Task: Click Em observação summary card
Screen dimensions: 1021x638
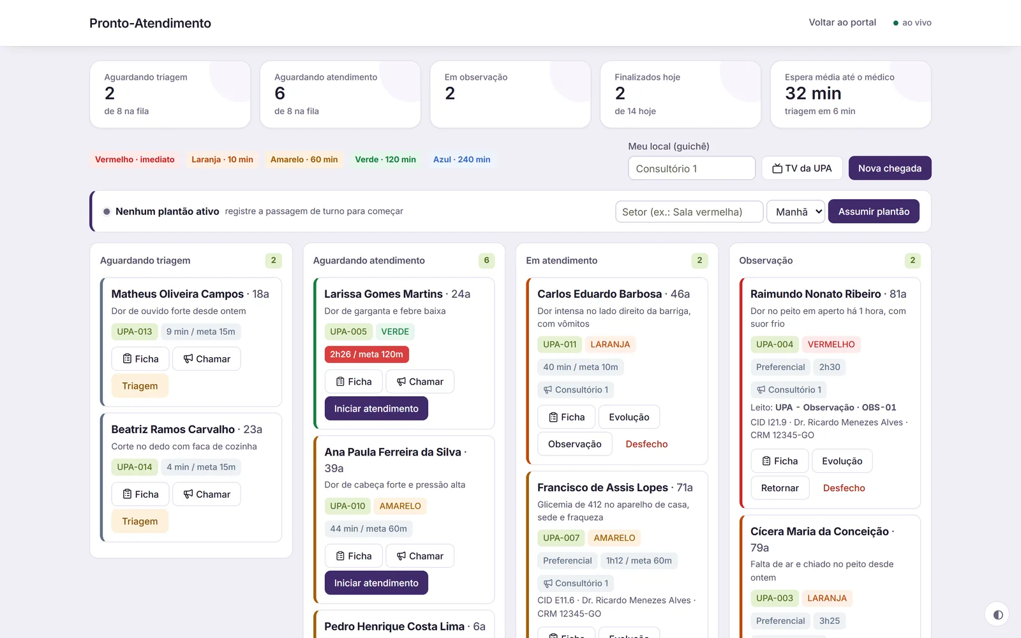Action: click(511, 94)
